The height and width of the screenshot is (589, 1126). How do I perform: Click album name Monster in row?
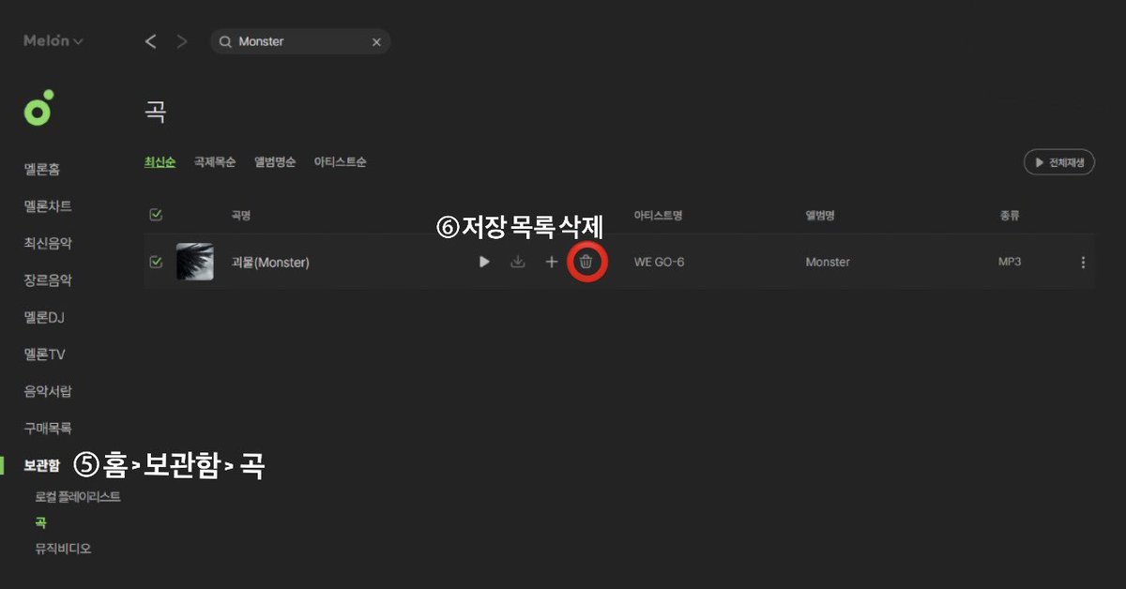pos(828,262)
